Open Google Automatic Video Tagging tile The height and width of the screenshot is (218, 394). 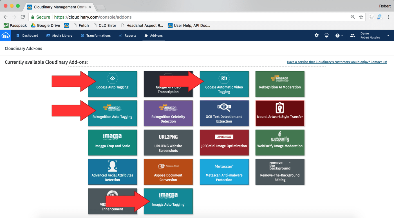pos(224,84)
